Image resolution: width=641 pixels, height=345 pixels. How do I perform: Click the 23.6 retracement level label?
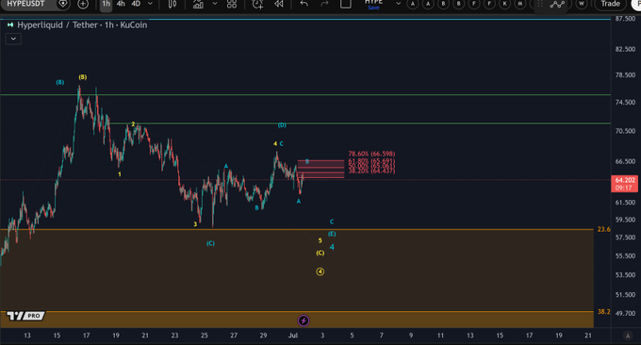[603, 229]
